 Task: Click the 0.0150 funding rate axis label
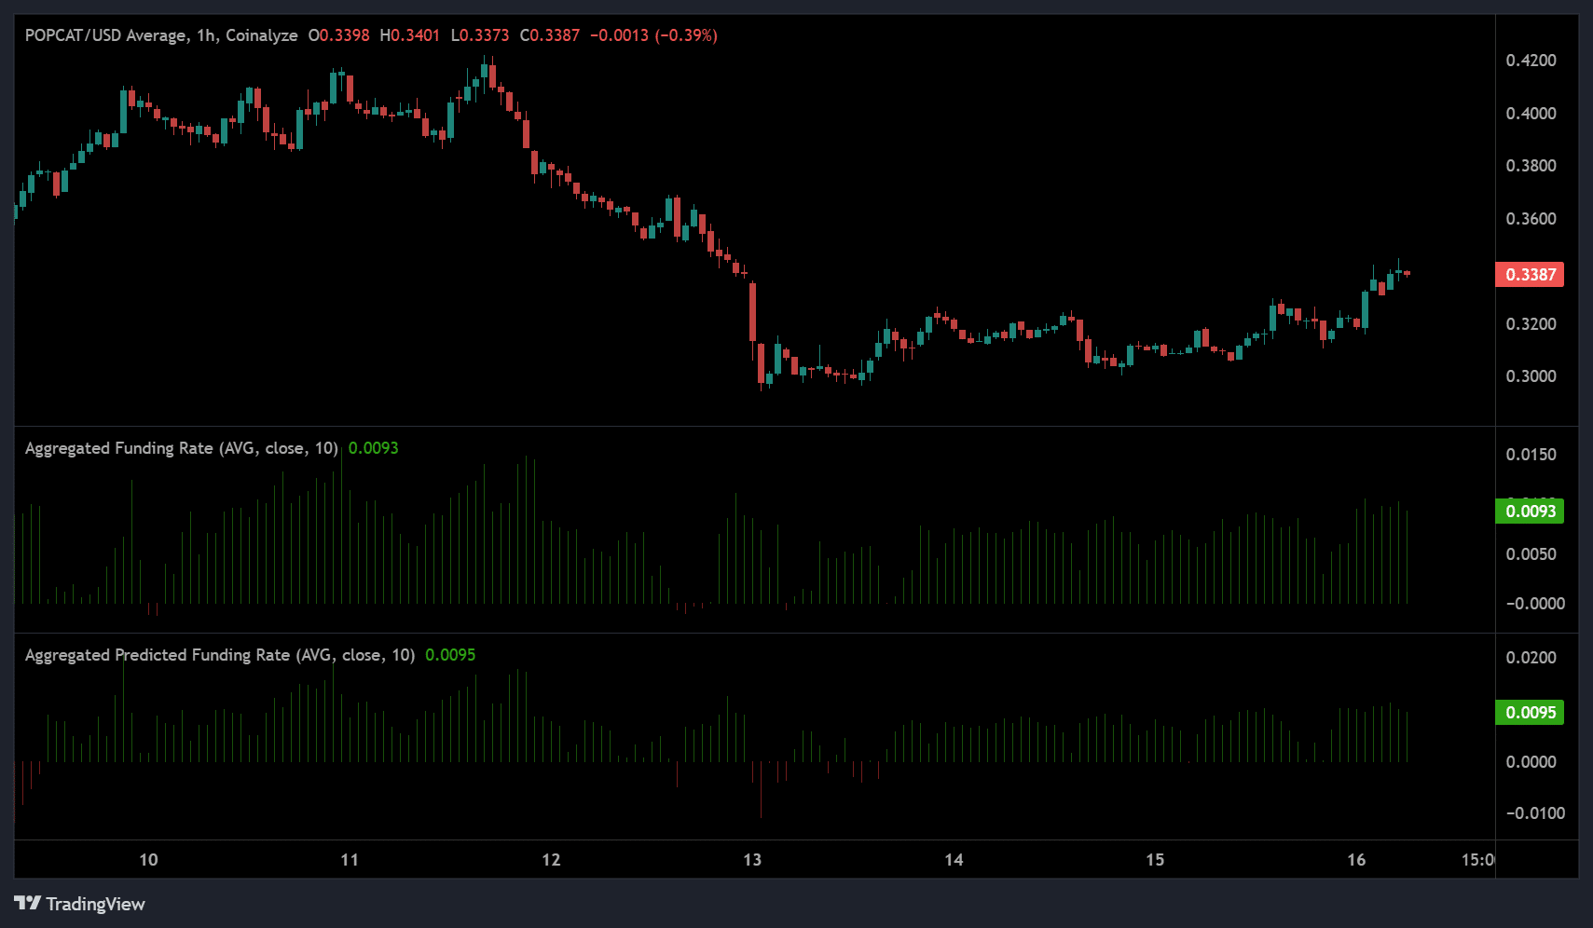1531,455
